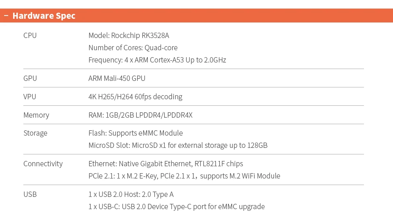The height and width of the screenshot is (212, 393).
Task: Select the 4K H265/H264 60fps decoding text
Action: (x=135, y=97)
